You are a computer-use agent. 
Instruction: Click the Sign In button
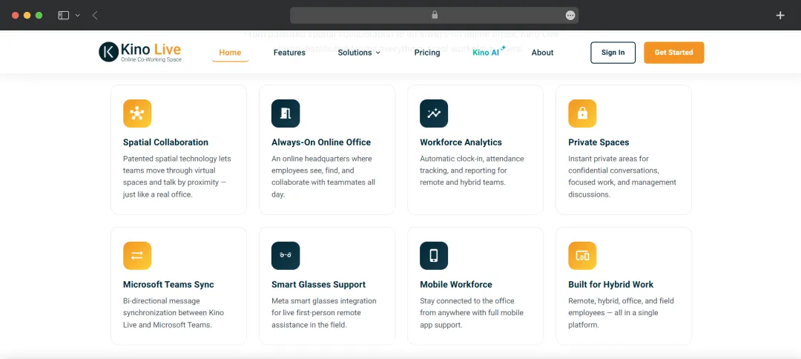pos(613,53)
